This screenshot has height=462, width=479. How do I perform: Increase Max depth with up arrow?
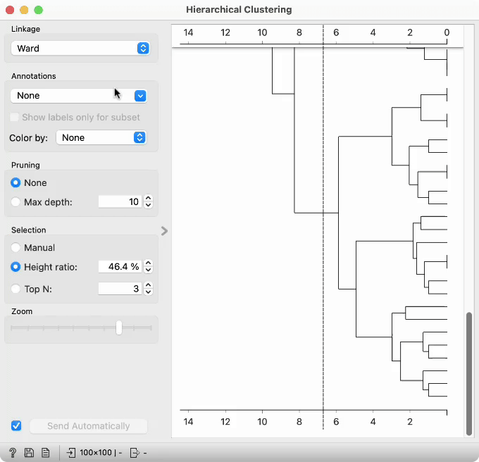[x=148, y=199]
